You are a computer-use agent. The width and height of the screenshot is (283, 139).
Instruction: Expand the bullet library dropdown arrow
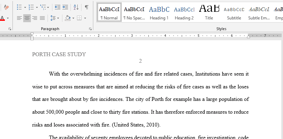pos(25,8)
